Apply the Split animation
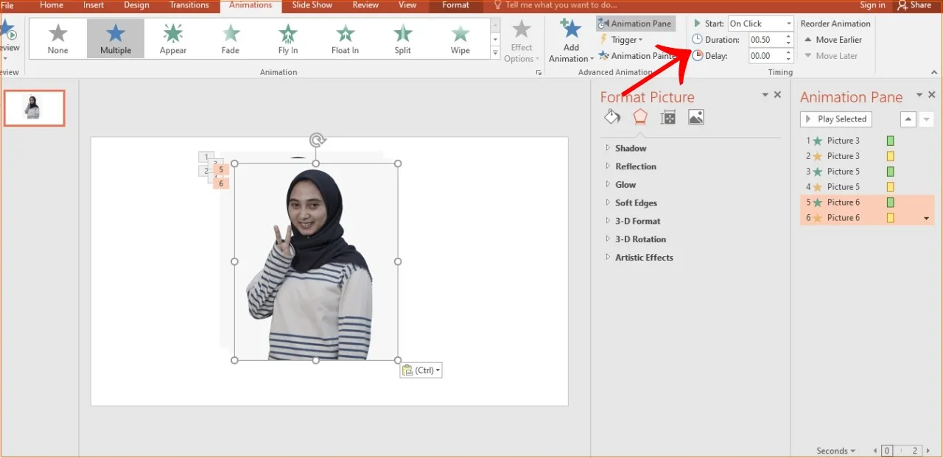 click(403, 38)
